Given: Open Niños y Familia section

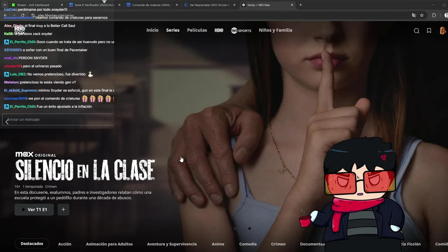Looking at the screenshot, I should click(275, 30).
